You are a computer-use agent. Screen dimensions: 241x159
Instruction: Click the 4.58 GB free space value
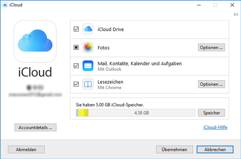pyautogui.click(x=141, y=113)
